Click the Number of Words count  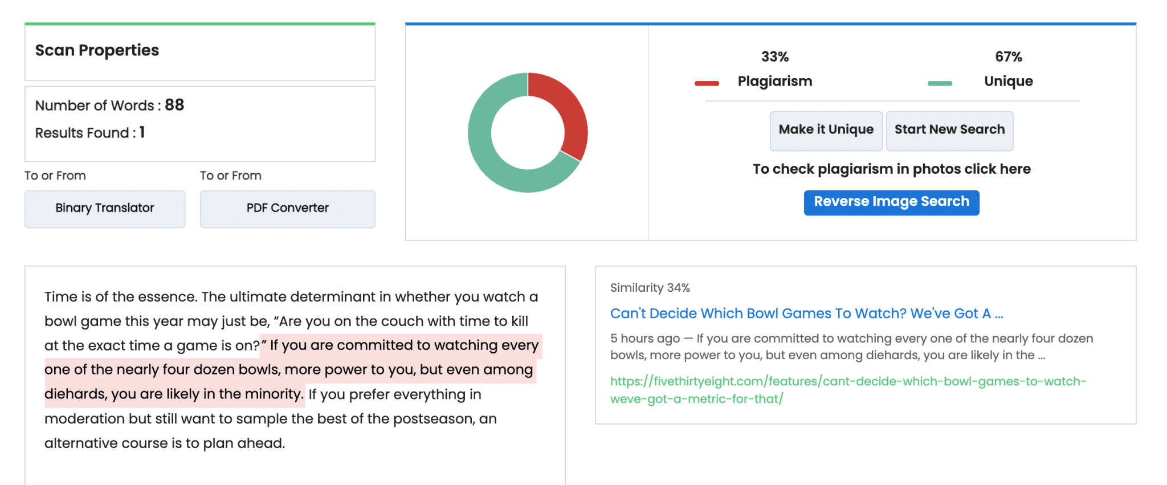174,105
